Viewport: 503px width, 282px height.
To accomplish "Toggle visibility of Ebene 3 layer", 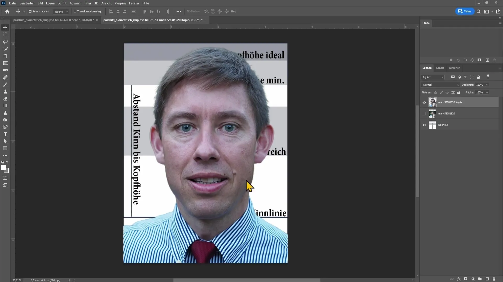I will 425,125.
